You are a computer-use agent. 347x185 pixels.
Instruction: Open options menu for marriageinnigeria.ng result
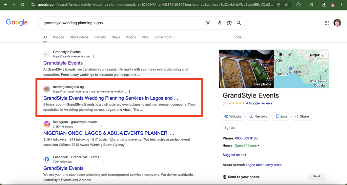pos(130,91)
